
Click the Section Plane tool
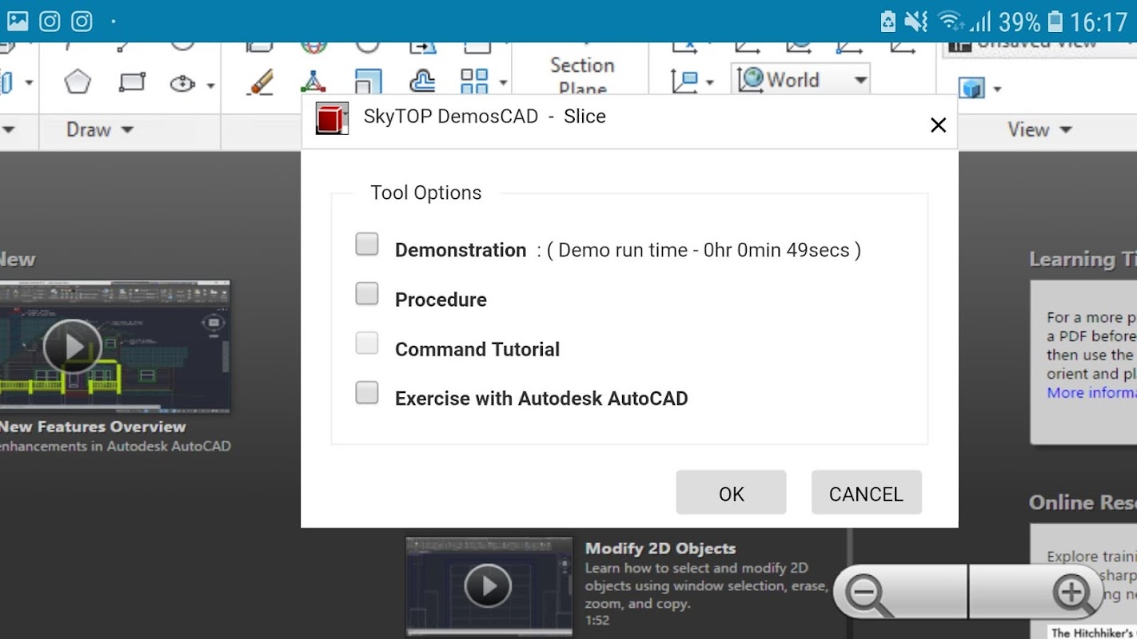point(582,74)
